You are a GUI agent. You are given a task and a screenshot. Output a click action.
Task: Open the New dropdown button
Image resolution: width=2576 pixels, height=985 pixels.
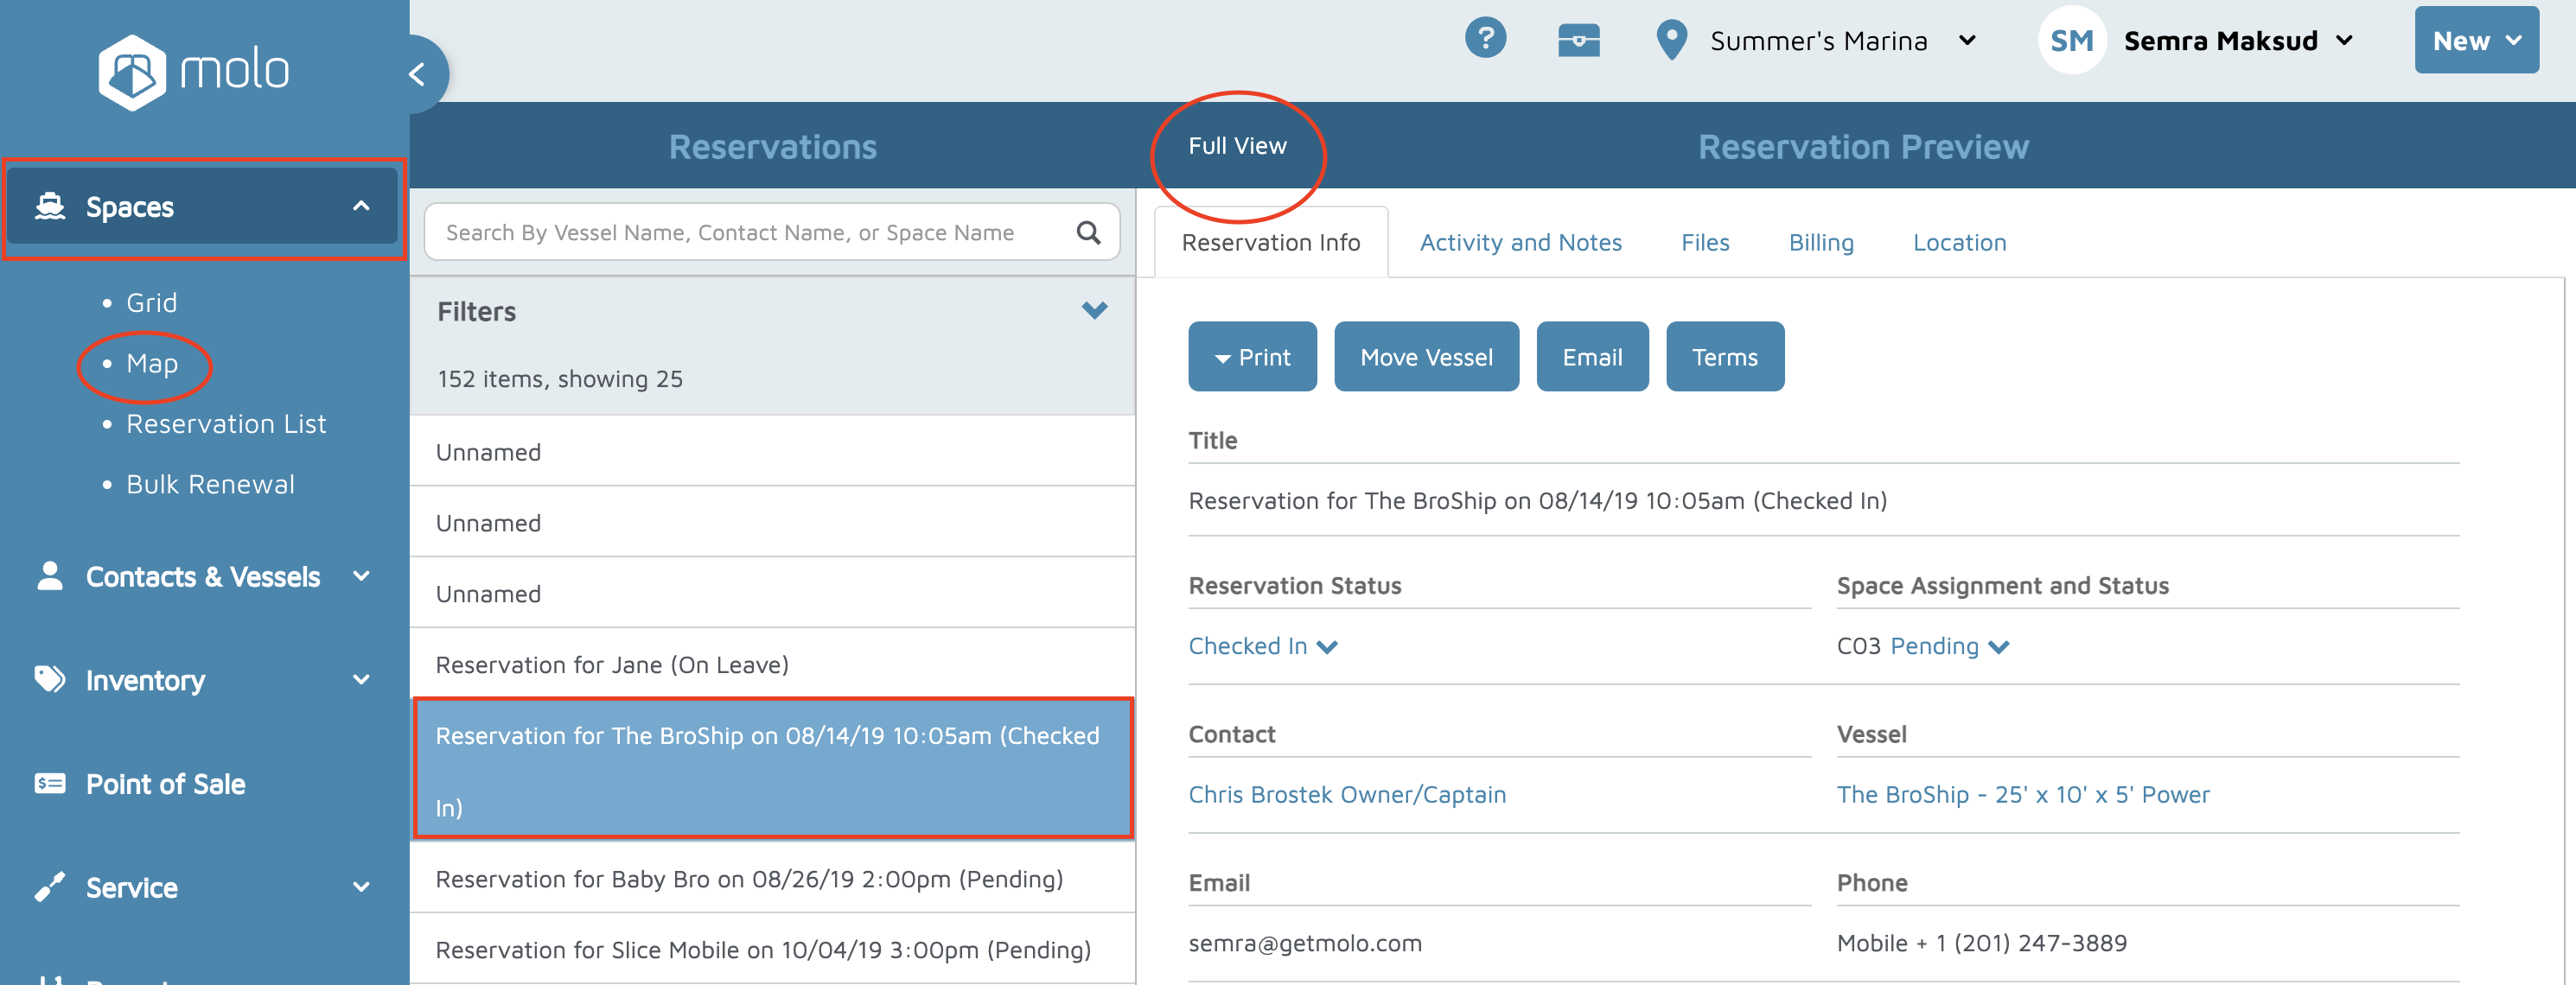pyautogui.click(x=2475, y=41)
